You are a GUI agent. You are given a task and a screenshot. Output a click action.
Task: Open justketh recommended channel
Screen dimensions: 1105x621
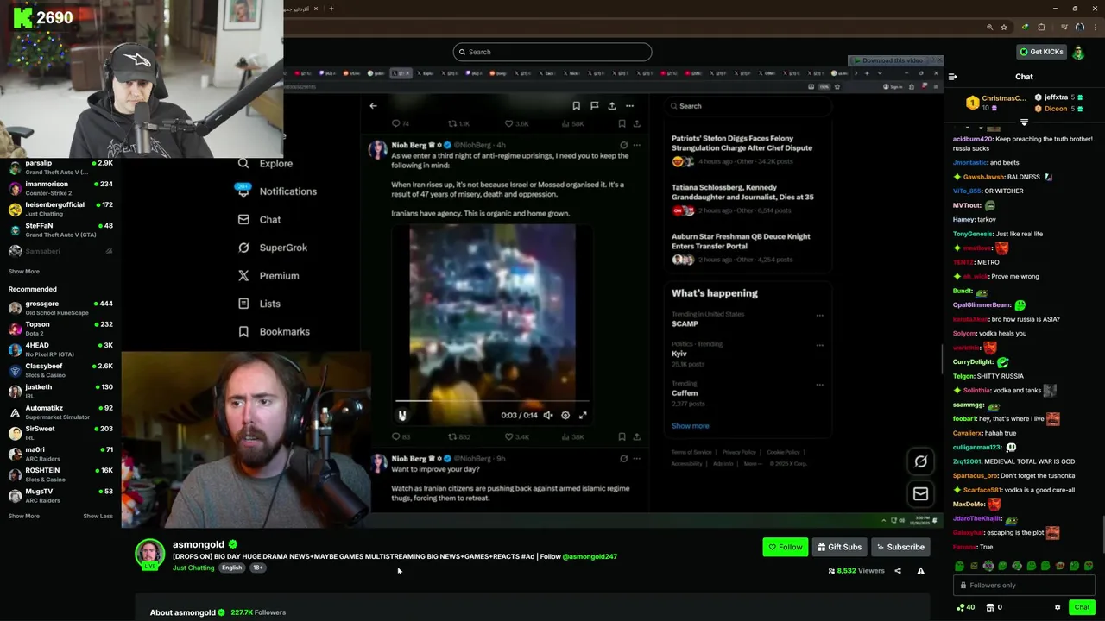point(60,391)
